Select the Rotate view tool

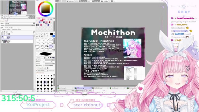pyautogui.click(x=42, y=36)
